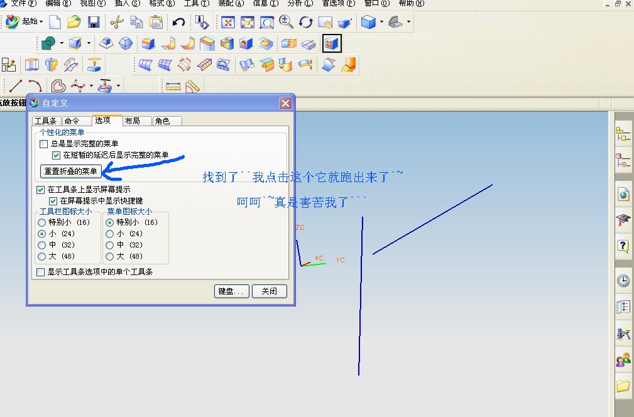Switch to the 工具条 tab
The width and height of the screenshot is (634, 417).
click(x=46, y=121)
